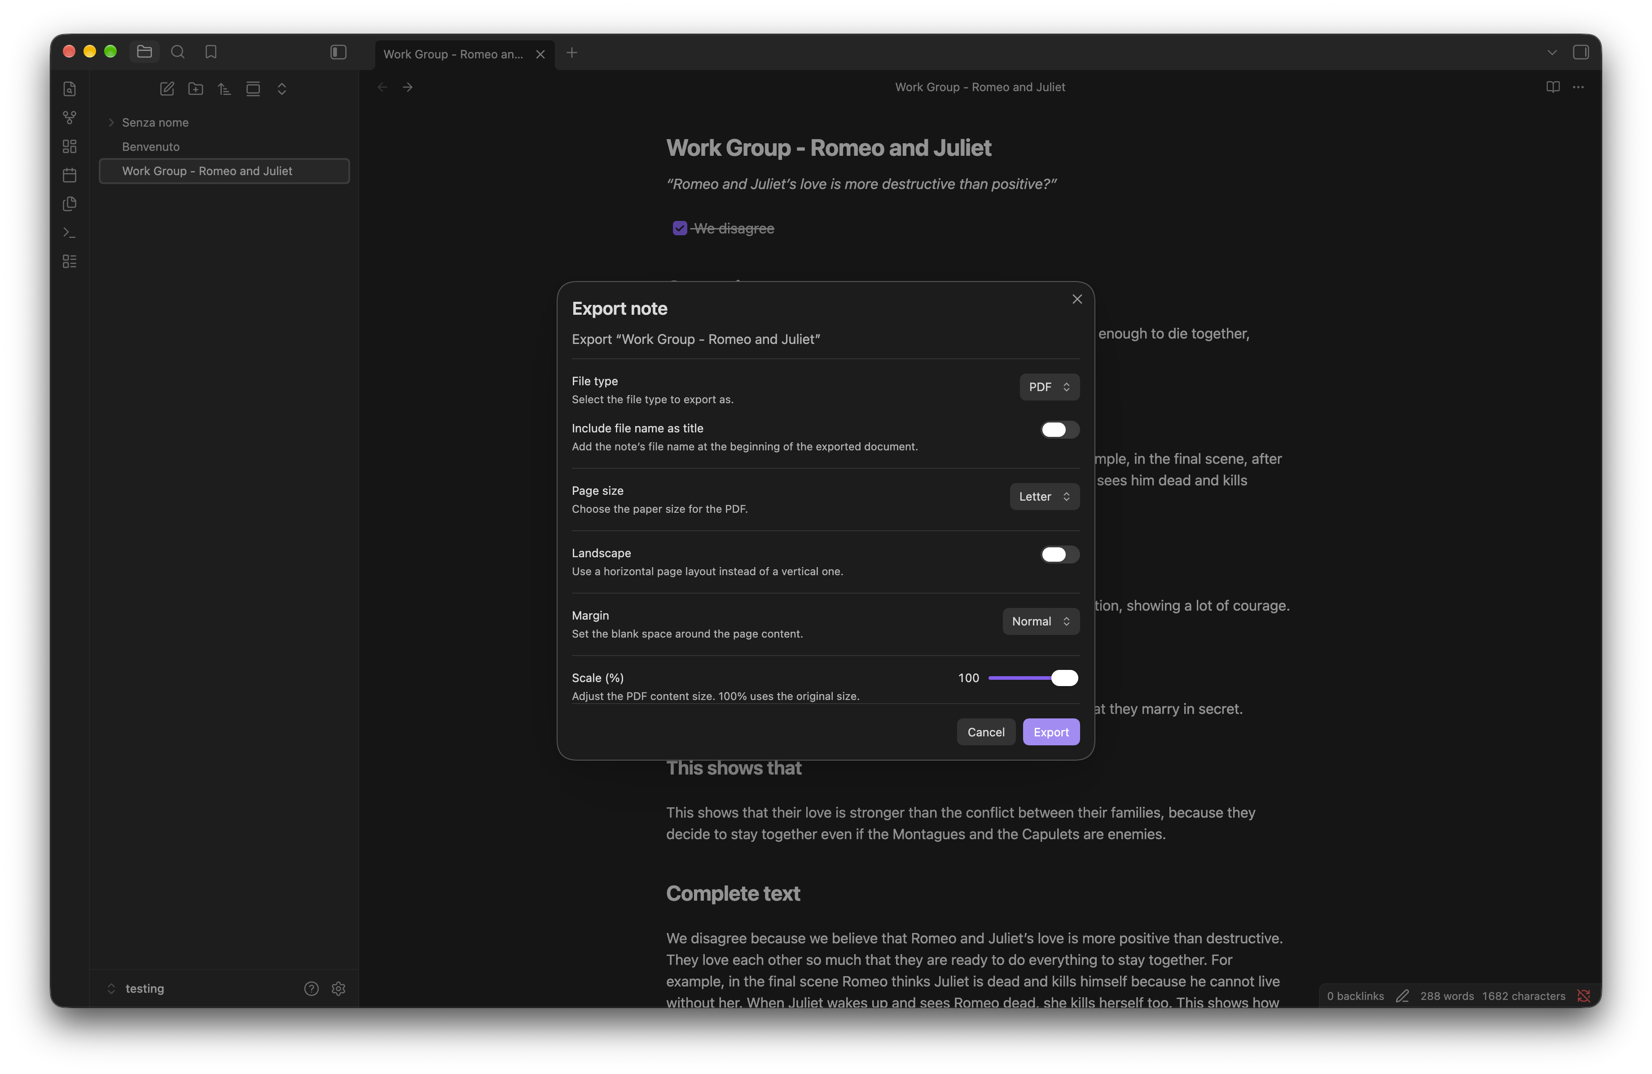Click the Export button
The height and width of the screenshot is (1074, 1652).
click(1051, 732)
